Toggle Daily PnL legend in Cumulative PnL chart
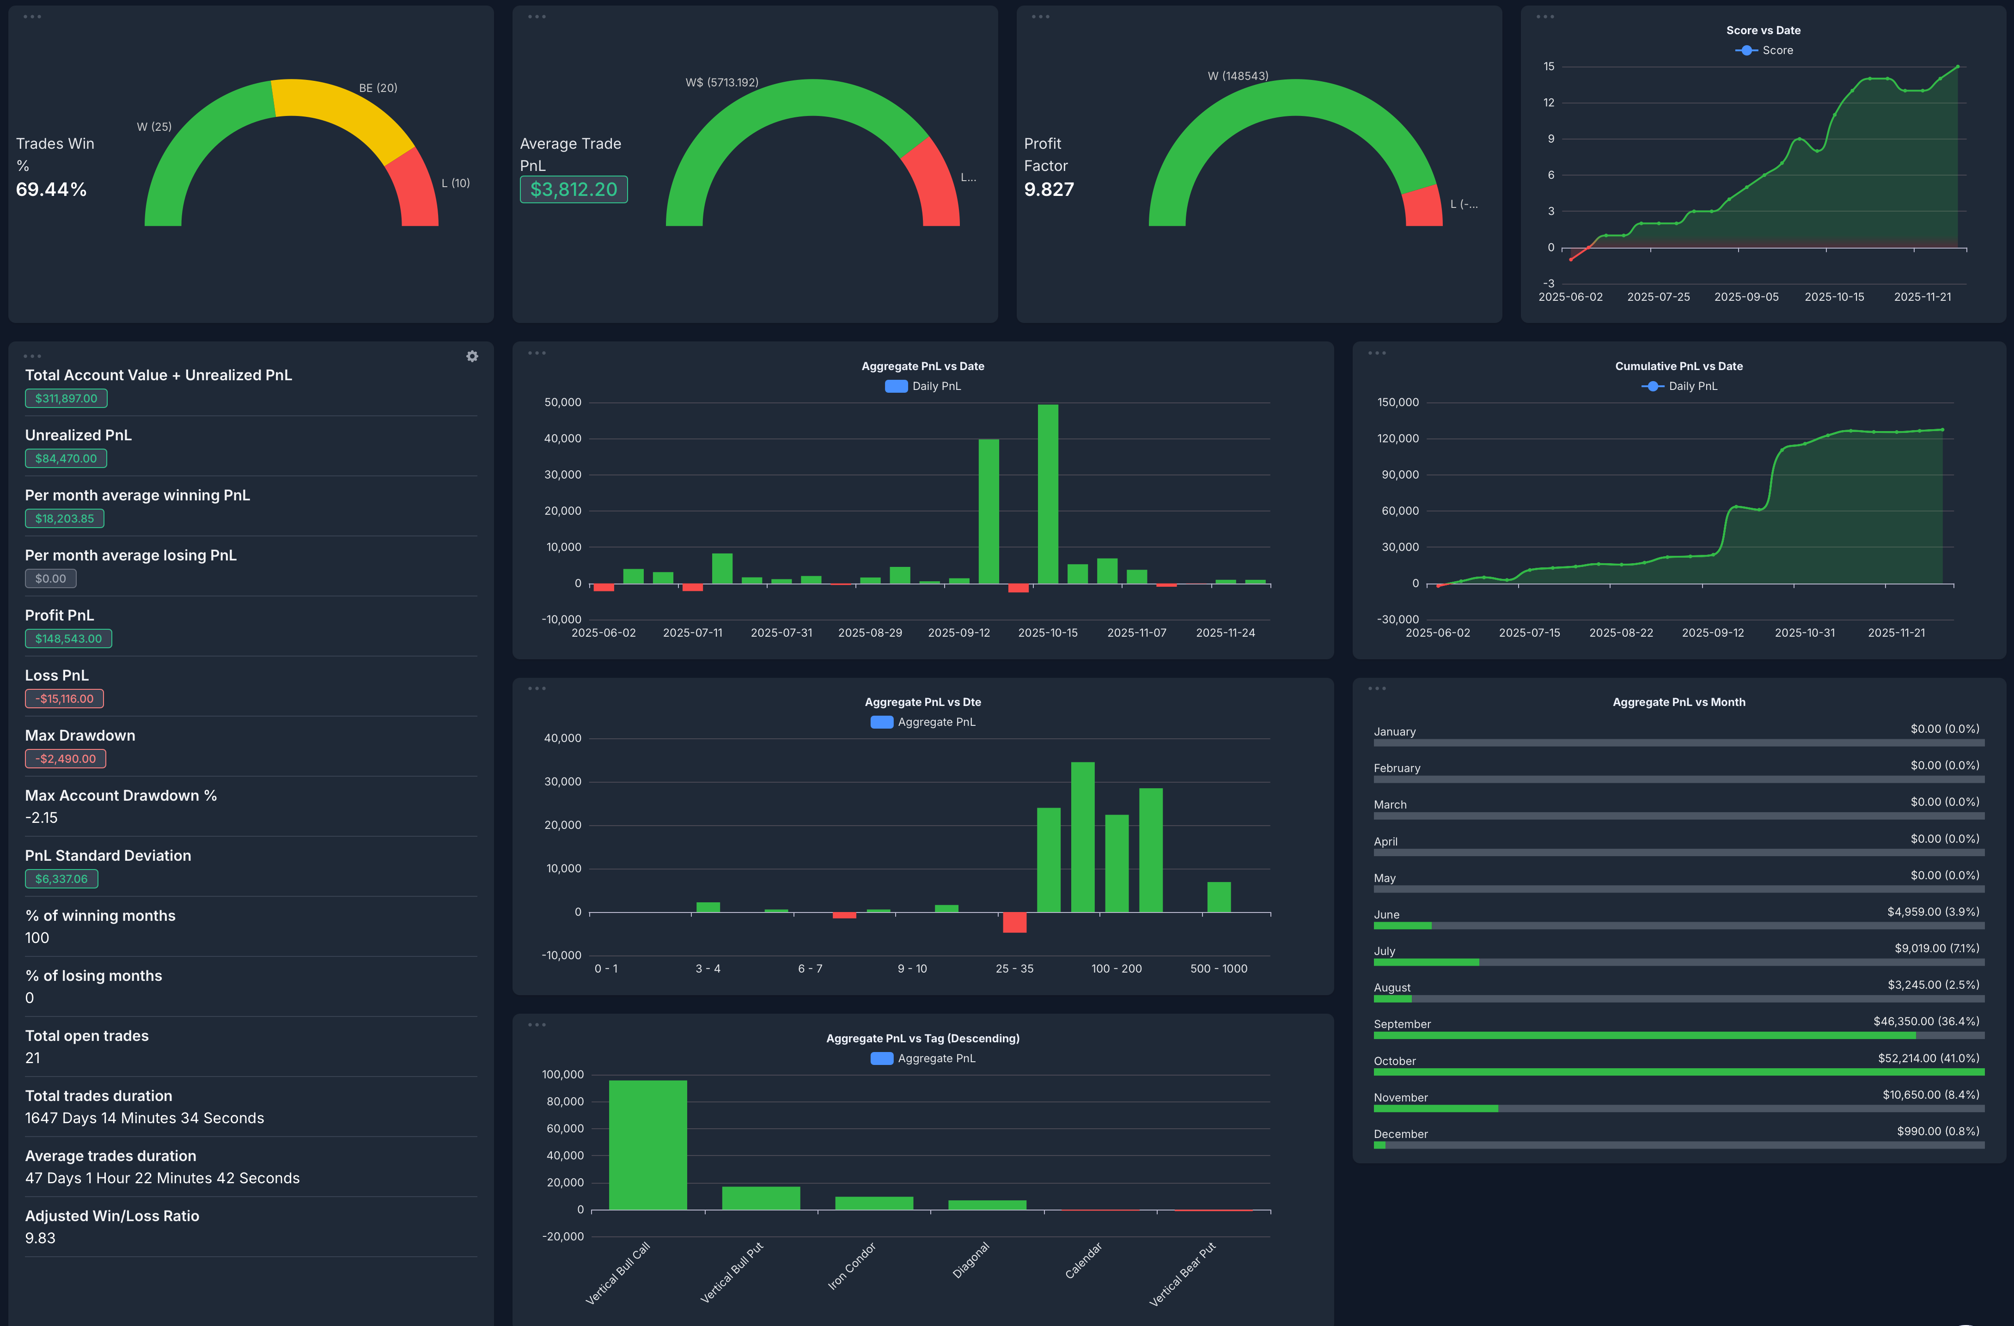The width and height of the screenshot is (2014, 1326). (1679, 387)
